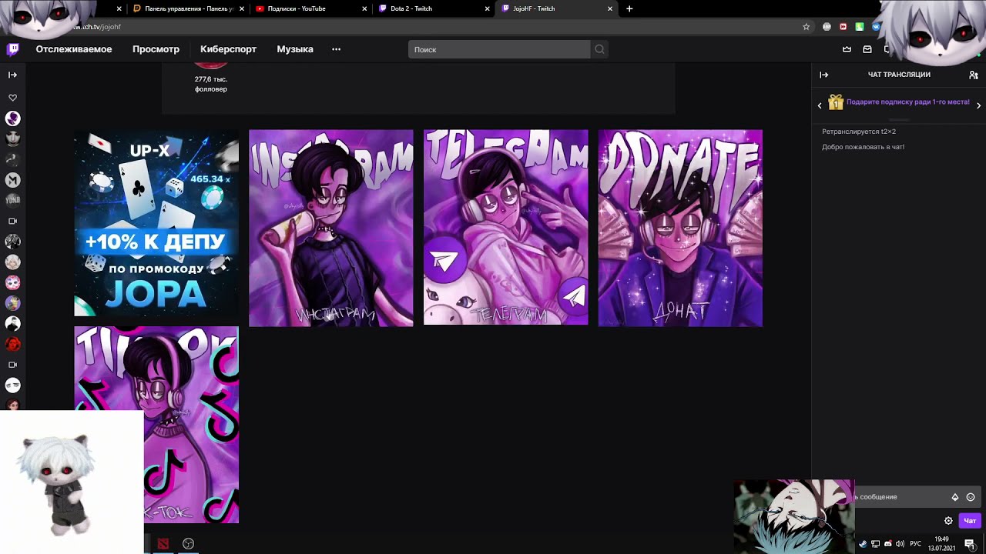
Task: Open the 'Киберспорт' navigation tab
Action: tap(228, 49)
